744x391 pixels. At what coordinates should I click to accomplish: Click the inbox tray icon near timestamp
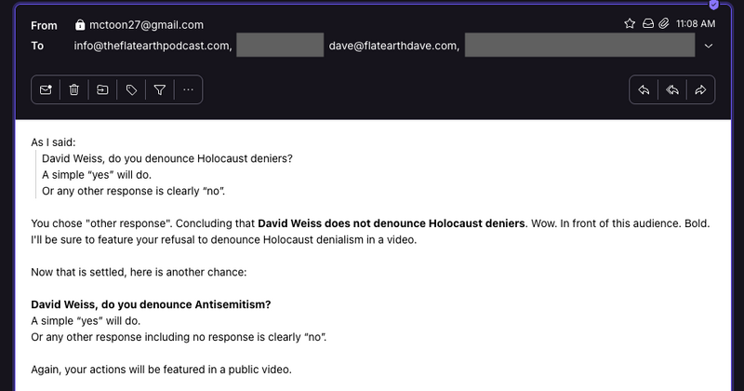[647, 23]
